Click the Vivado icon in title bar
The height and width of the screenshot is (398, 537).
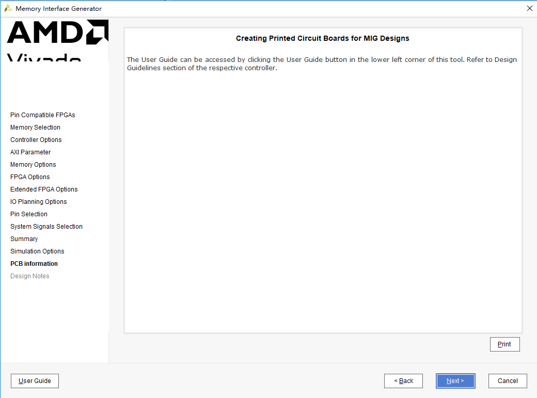[8, 8]
